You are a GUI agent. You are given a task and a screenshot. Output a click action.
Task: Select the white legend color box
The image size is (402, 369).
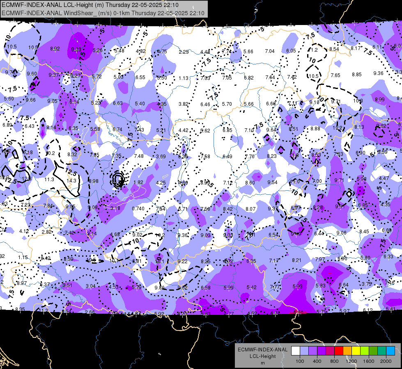[x=296, y=351]
